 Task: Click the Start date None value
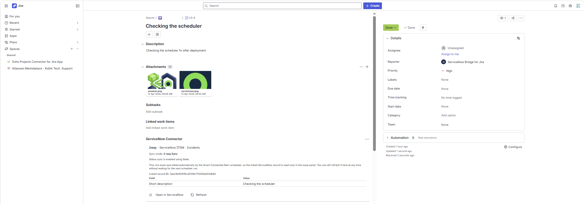click(x=445, y=107)
